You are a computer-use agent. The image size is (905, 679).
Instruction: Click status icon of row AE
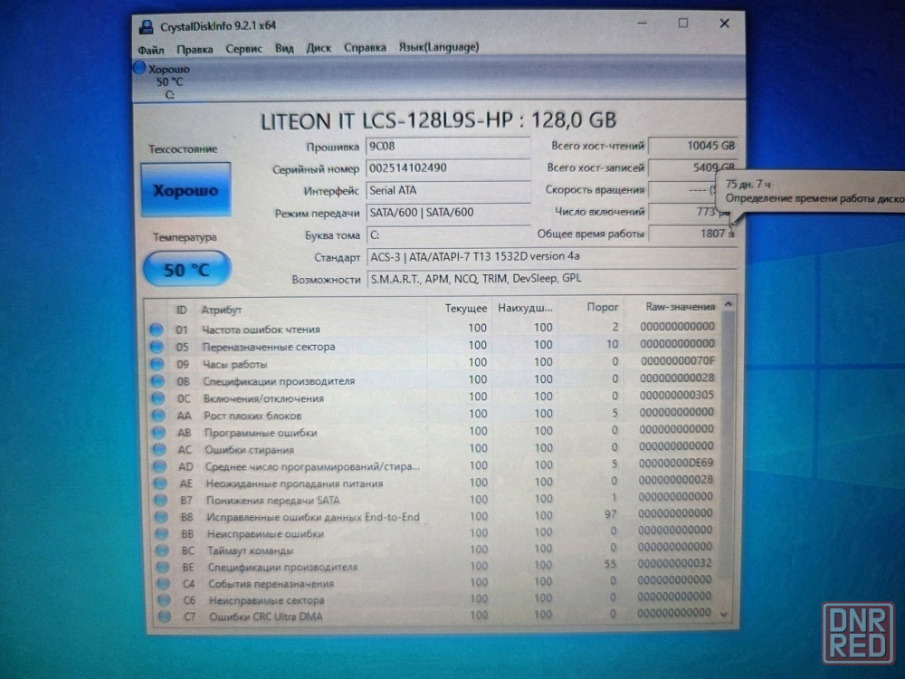[x=161, y=483]
